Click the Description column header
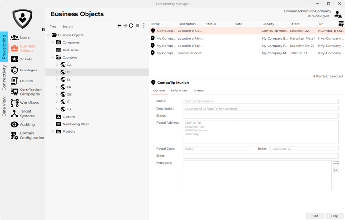The height and width of the screenshot is (220, 345). click(191, 24)
